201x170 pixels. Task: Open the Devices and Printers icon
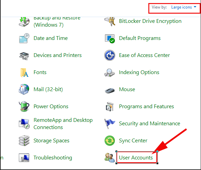tap(24, 56)
